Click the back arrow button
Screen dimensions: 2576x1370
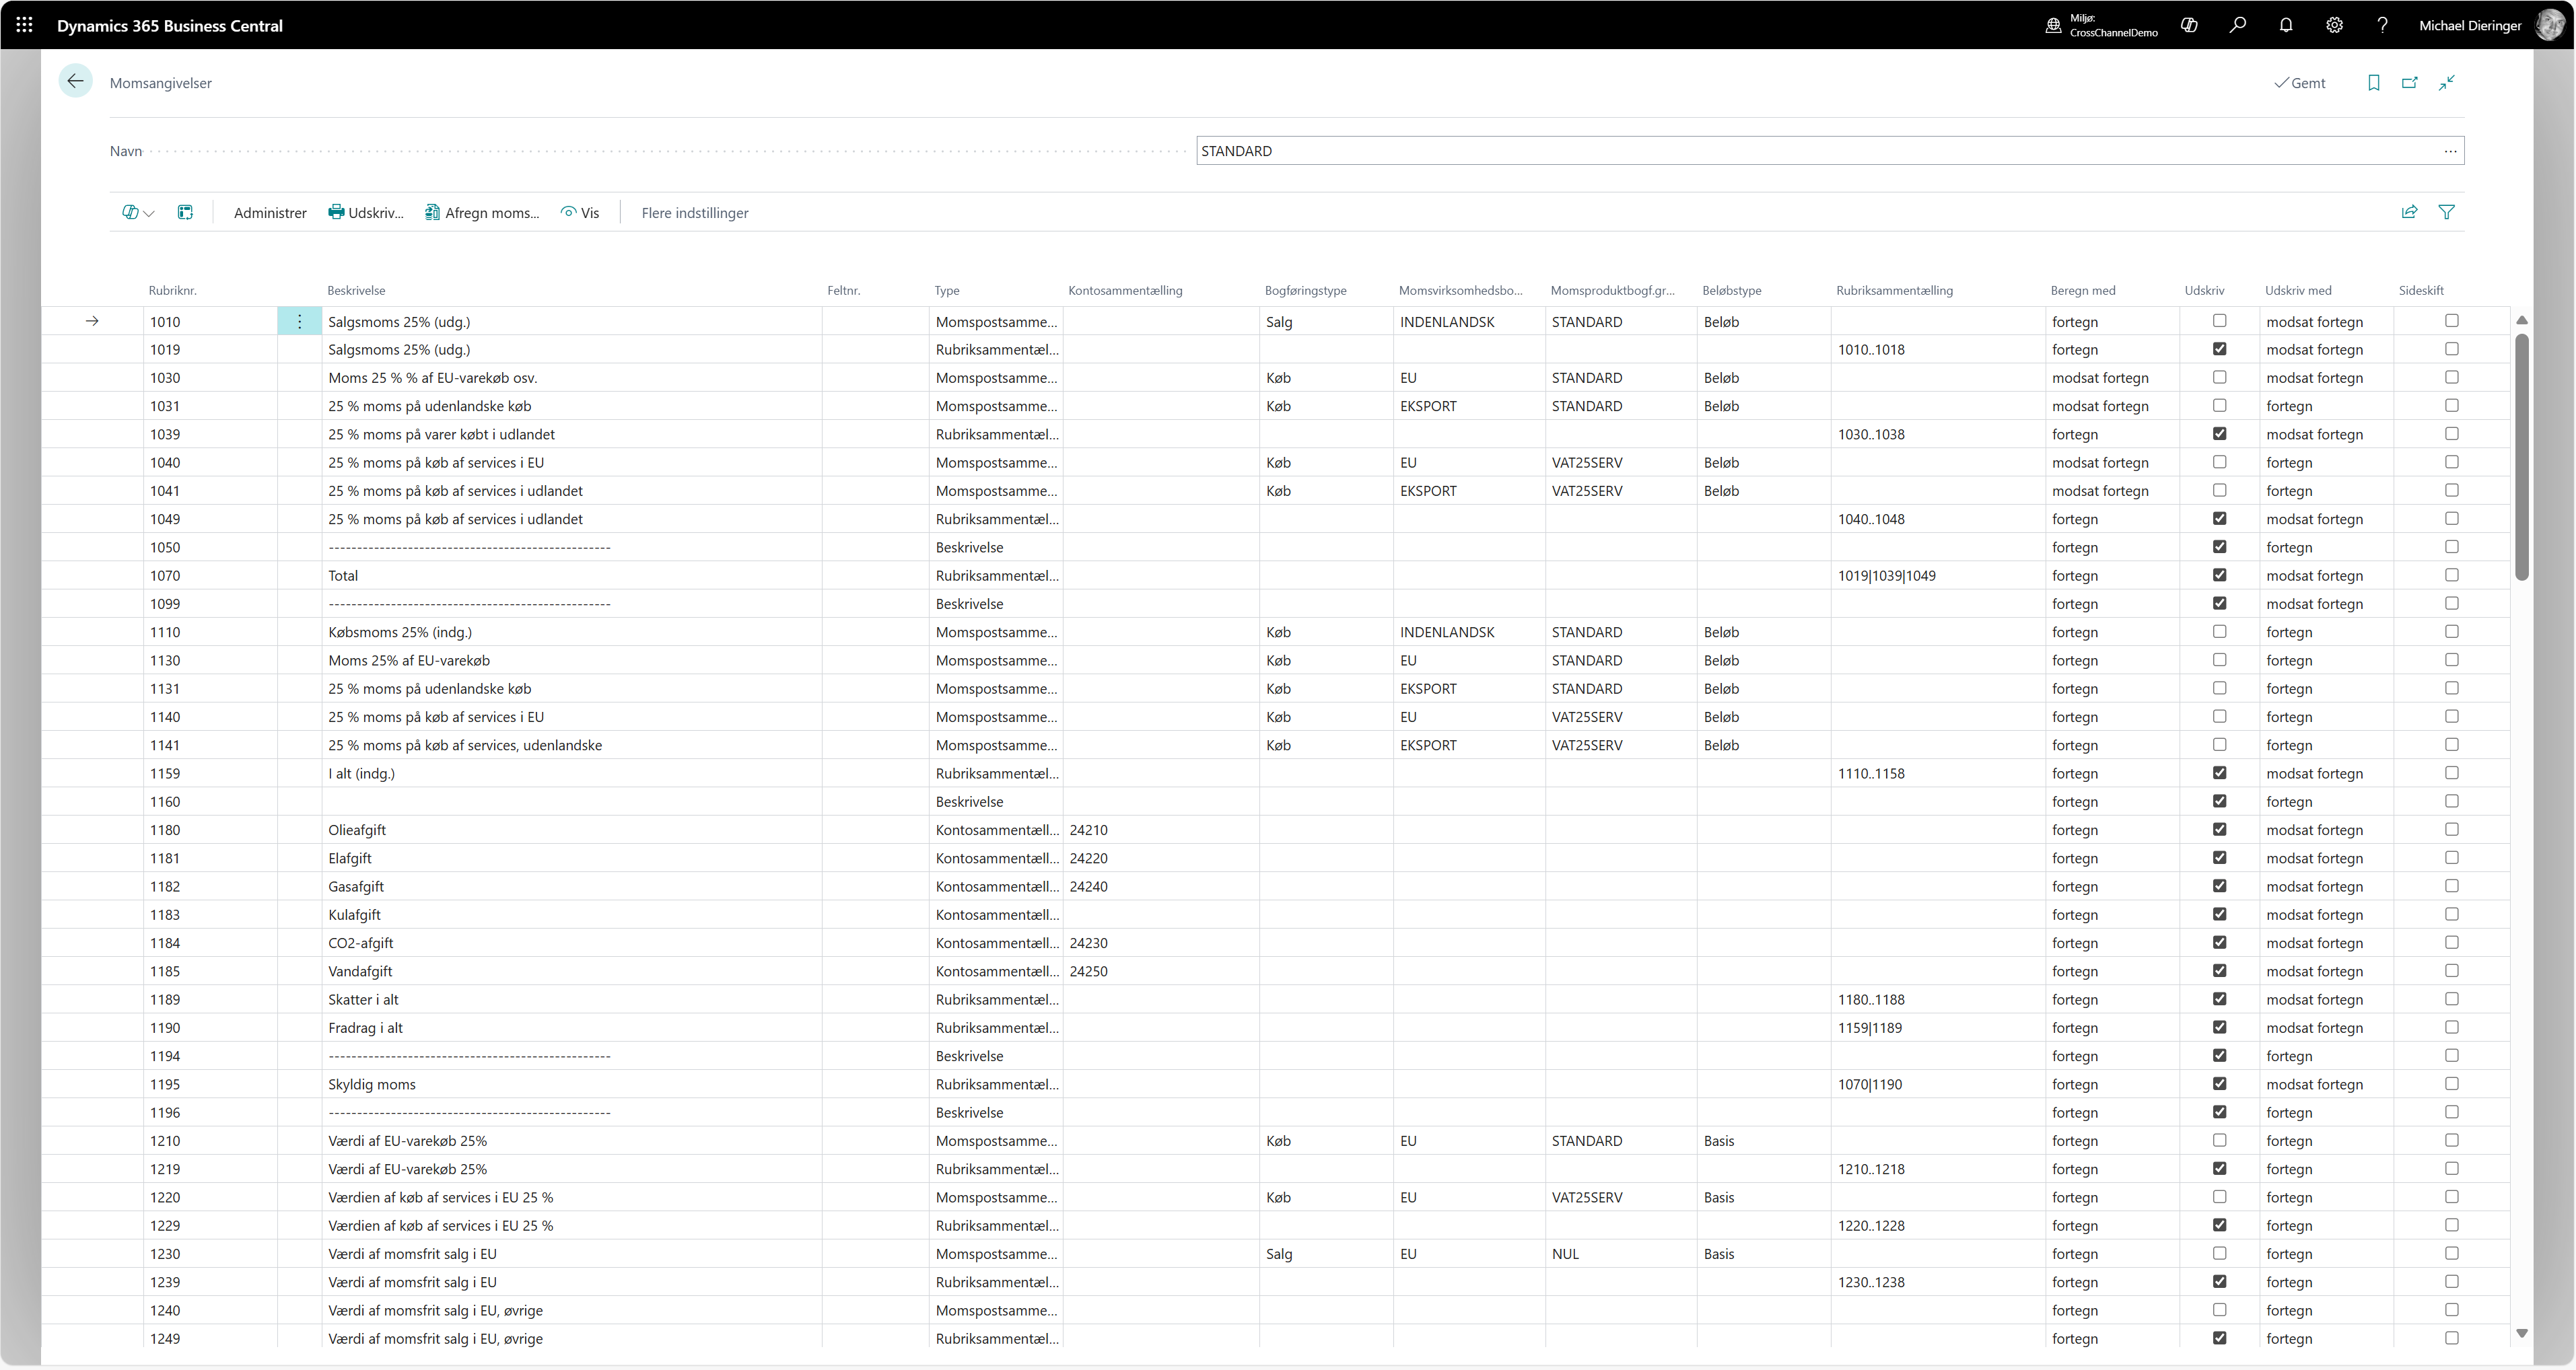(x=75, y=82)
